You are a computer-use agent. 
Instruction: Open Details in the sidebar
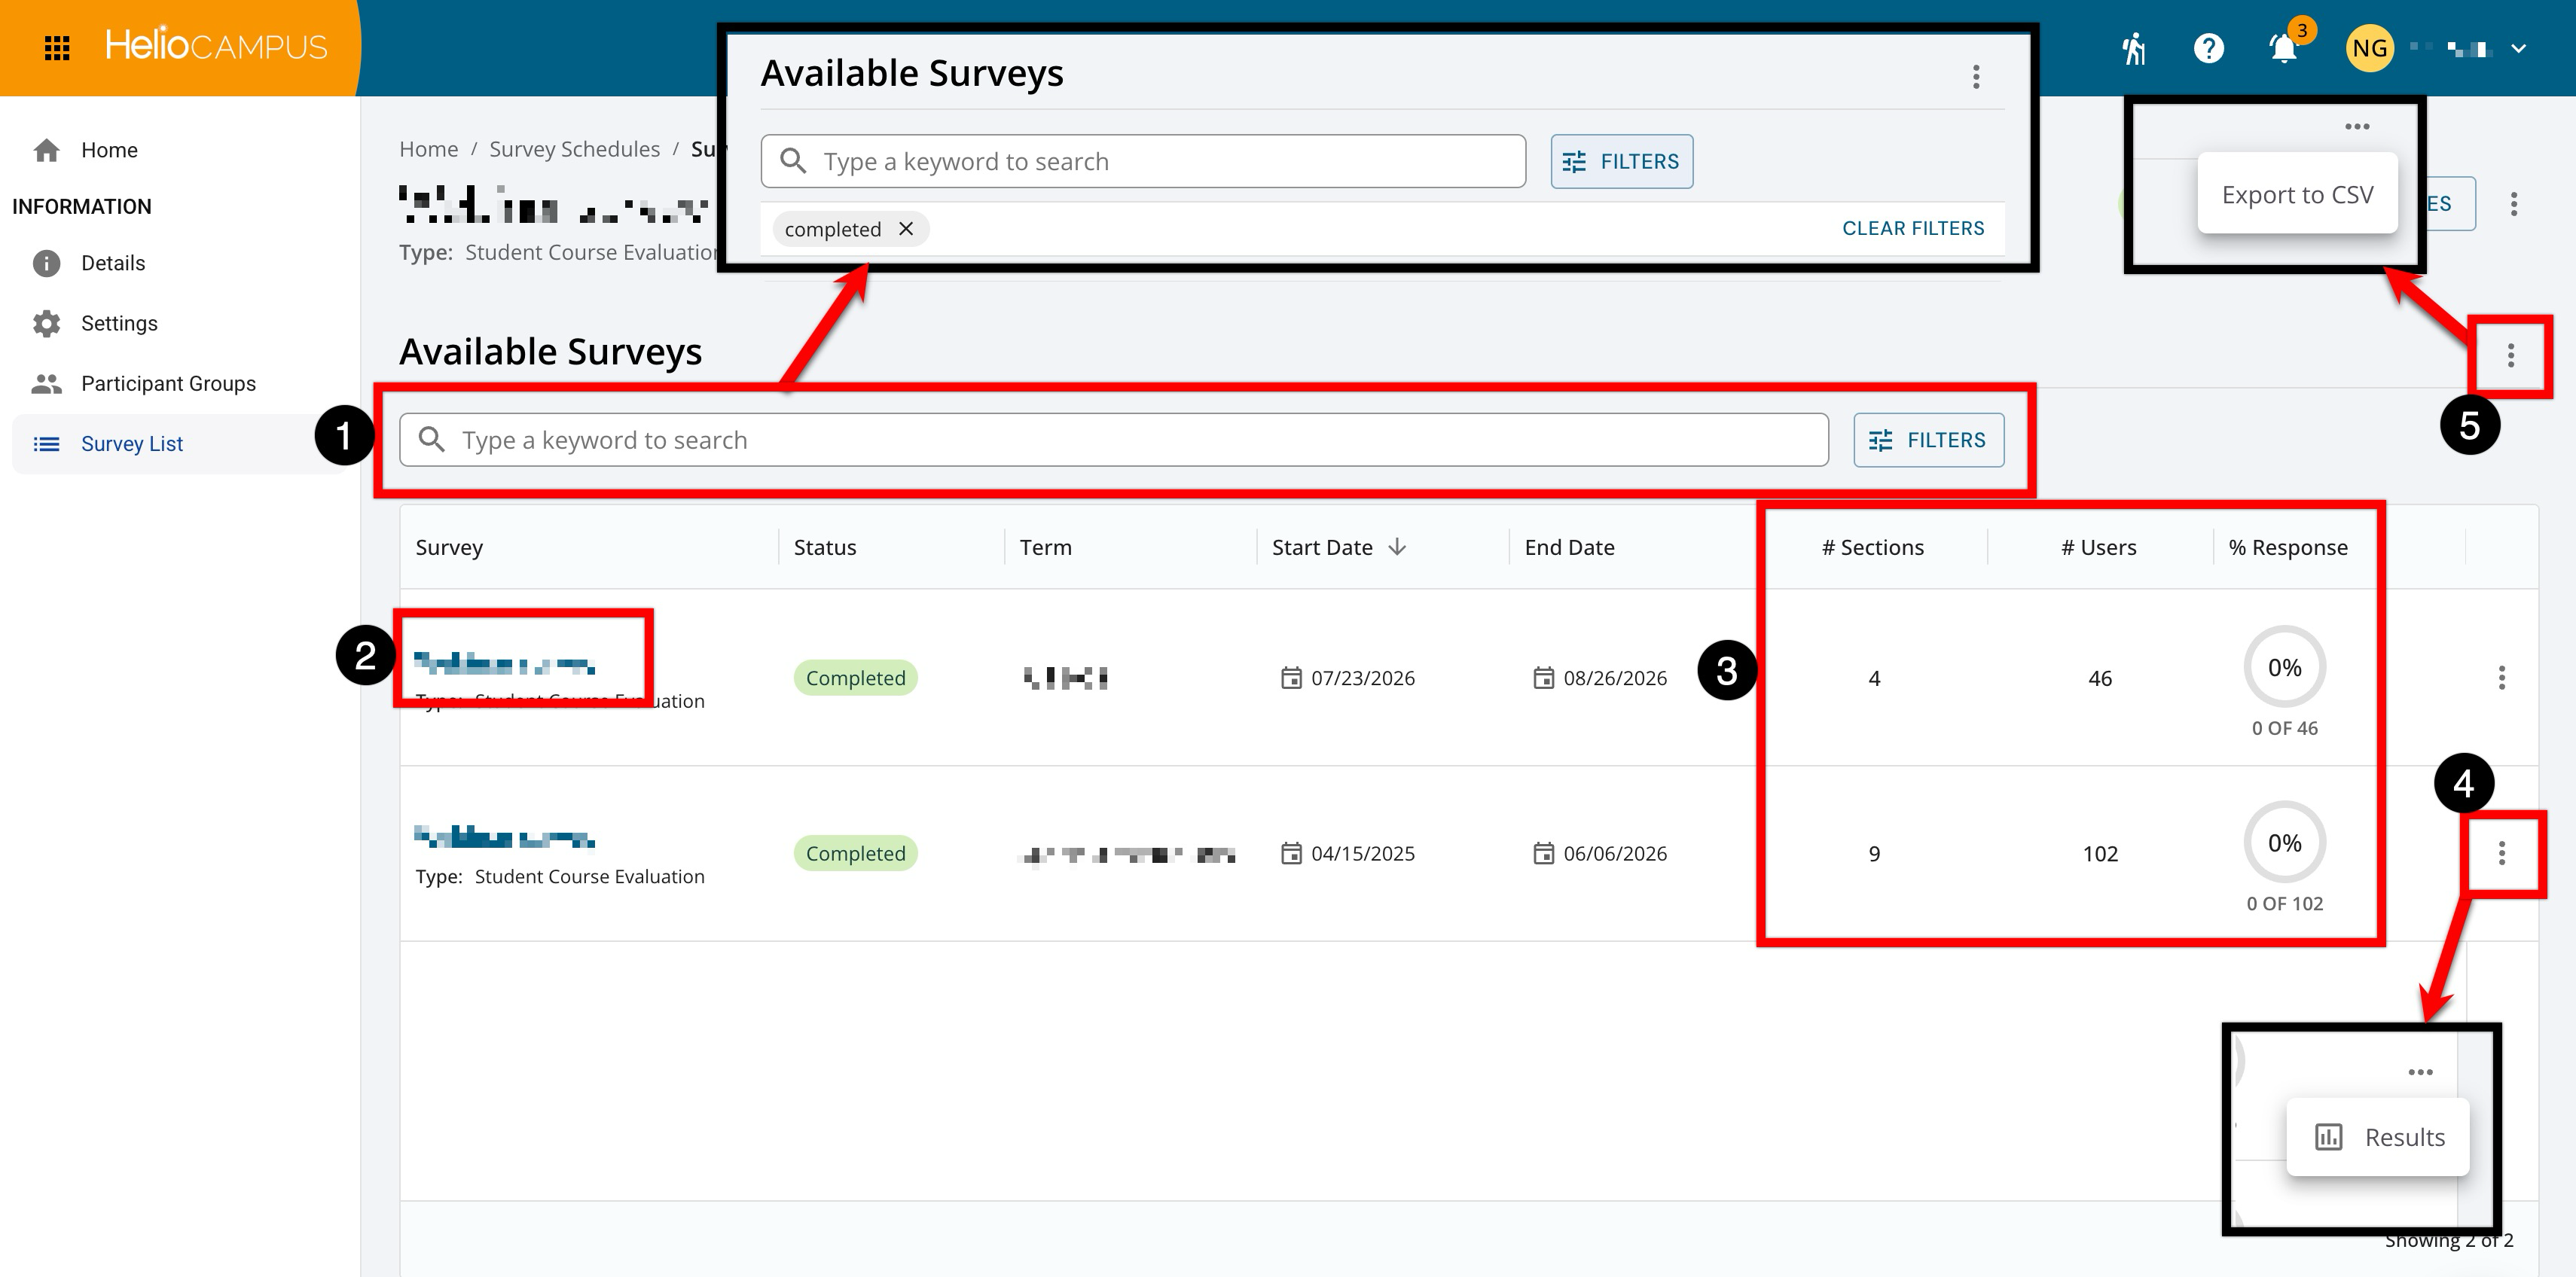113,263
